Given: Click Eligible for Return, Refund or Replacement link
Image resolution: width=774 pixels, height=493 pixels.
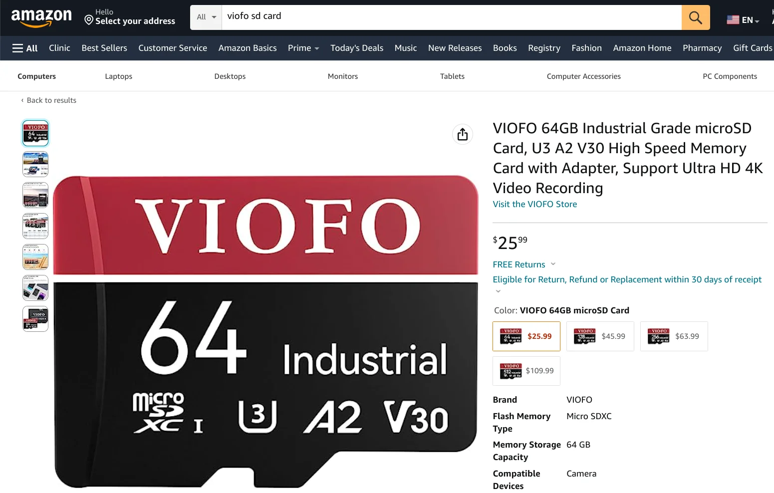Looking at the screenshot, I should [627, 279].
